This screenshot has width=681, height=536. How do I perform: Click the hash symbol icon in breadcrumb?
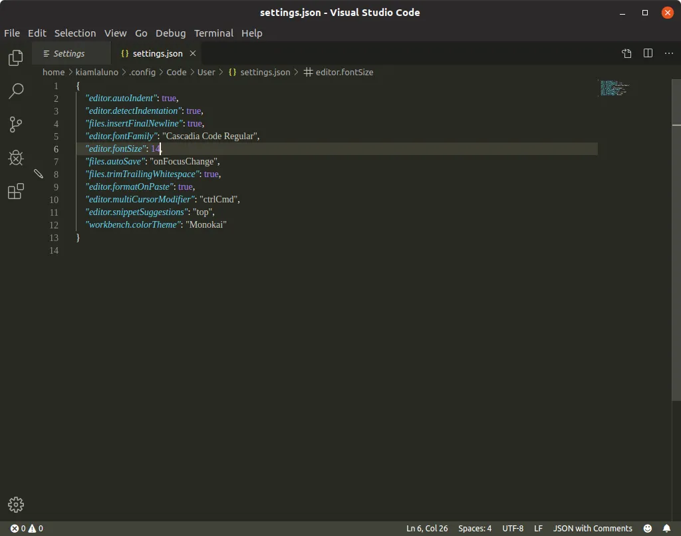pyautogui.click(x=308, y=72)
